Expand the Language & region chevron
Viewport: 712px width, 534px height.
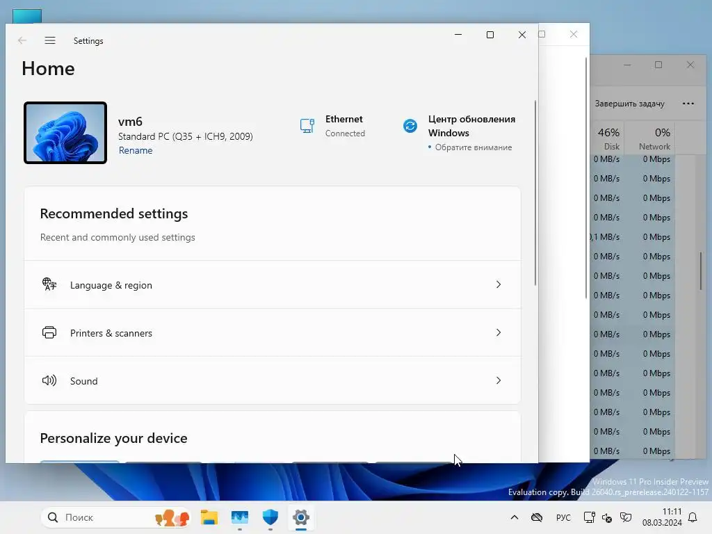498,284
